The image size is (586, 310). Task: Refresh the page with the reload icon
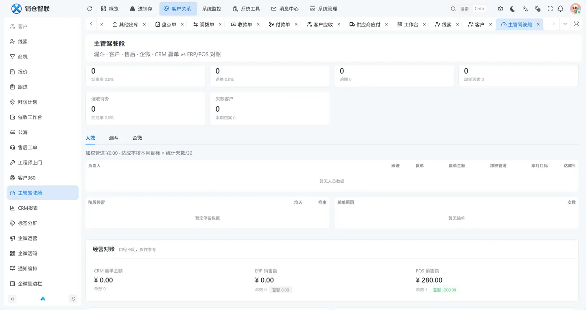[90, 9]
